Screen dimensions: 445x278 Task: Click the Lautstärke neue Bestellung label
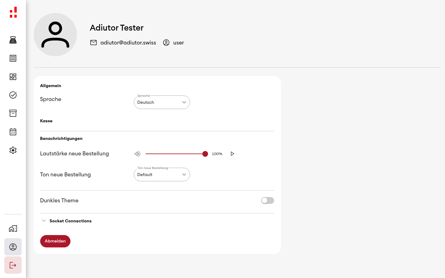point(74,154)
